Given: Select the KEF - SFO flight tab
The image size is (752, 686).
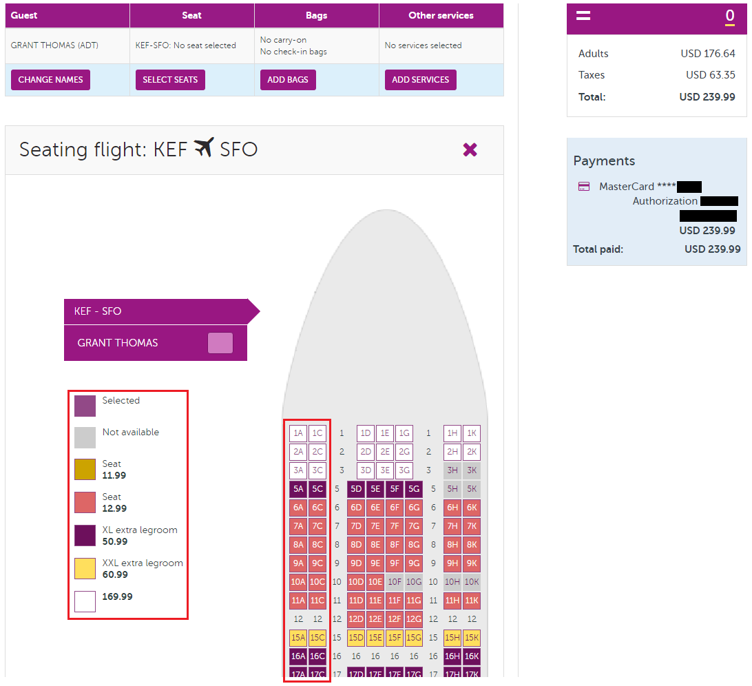Looking at the screenshot, I should [x=156, y=311].
